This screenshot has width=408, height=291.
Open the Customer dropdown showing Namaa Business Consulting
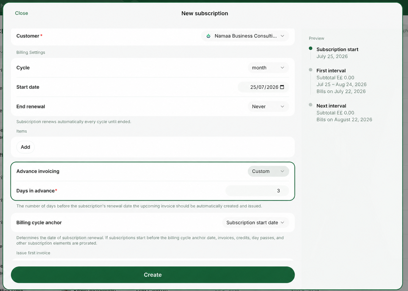(245, 36)
